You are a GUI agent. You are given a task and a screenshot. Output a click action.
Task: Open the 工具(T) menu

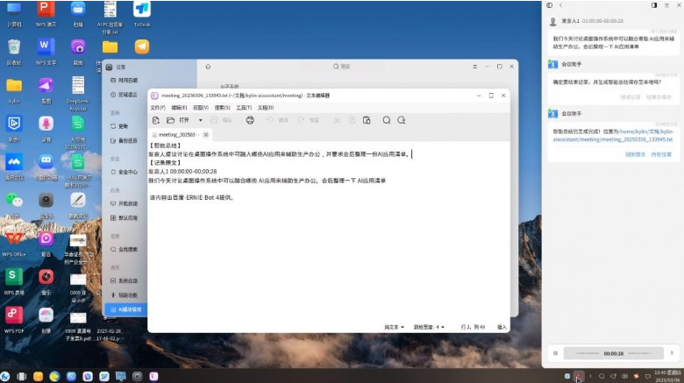click(244, 107)
